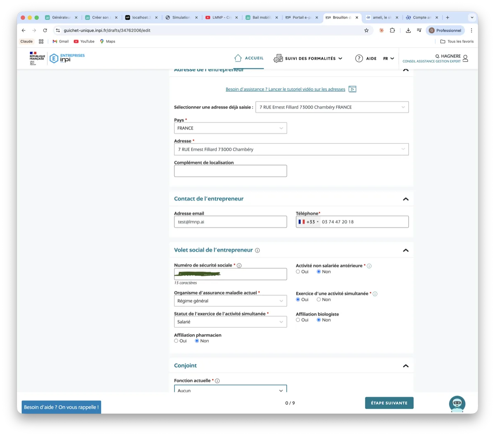Image resolution: width=495 pixels, height=436 pixels.
Task: Select Non for Exercice d'une activité simultanée
Action: click(x=319, y=300)
